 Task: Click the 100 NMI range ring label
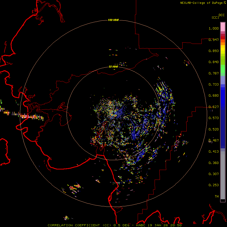113,20
